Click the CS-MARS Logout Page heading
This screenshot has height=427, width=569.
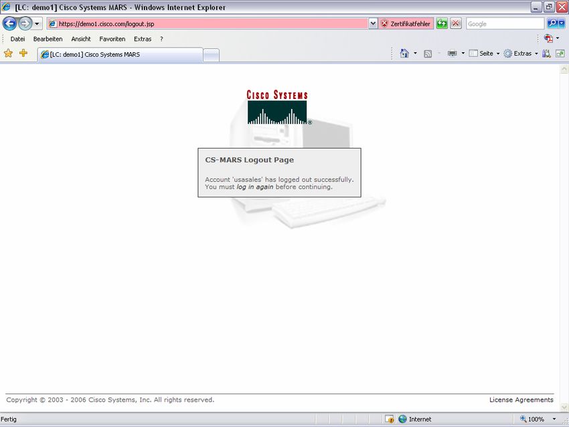(x=250, y=160)
